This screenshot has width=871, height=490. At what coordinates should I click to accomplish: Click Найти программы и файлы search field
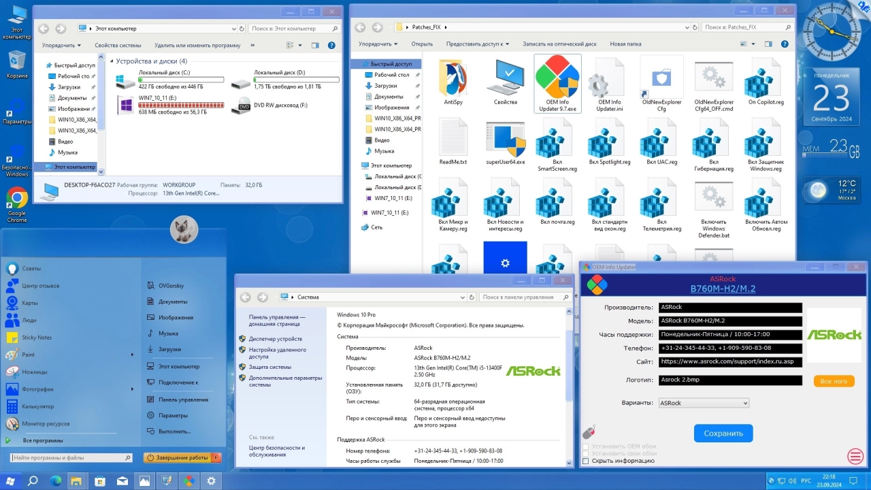tap(70, 458)
